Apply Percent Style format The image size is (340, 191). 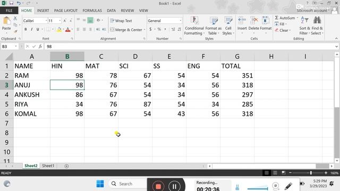point(159,29)
